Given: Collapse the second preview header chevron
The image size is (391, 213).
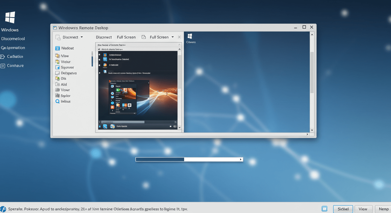Looking at the screenshot, I should [x=179, y=49].
